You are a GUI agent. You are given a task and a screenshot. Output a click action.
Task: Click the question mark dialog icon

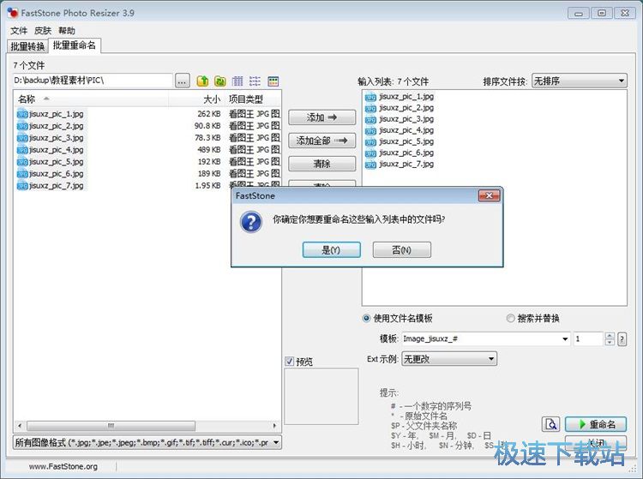pyautogui.click(x=251, y=222)
